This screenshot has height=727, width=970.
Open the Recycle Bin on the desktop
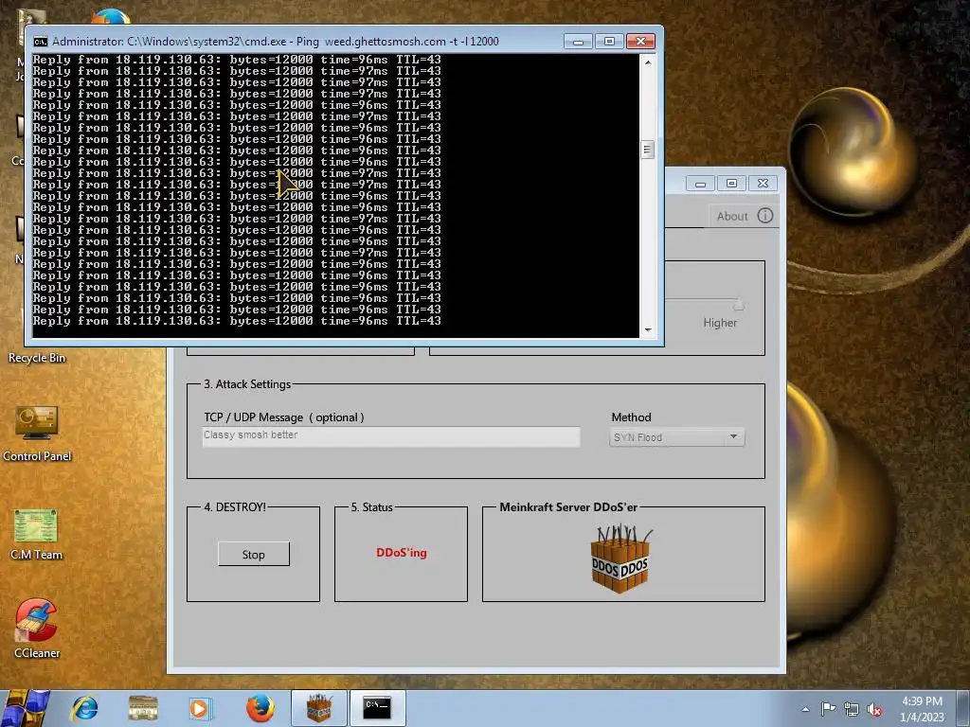37,357
